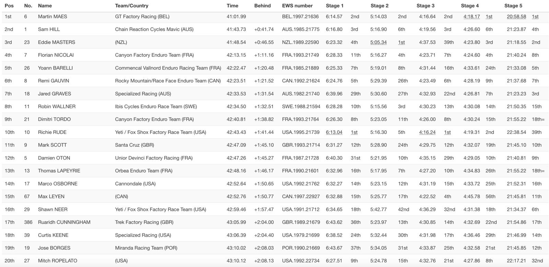
Task: Select rider name Marco OSBORNE
Action: coord(58,183)
